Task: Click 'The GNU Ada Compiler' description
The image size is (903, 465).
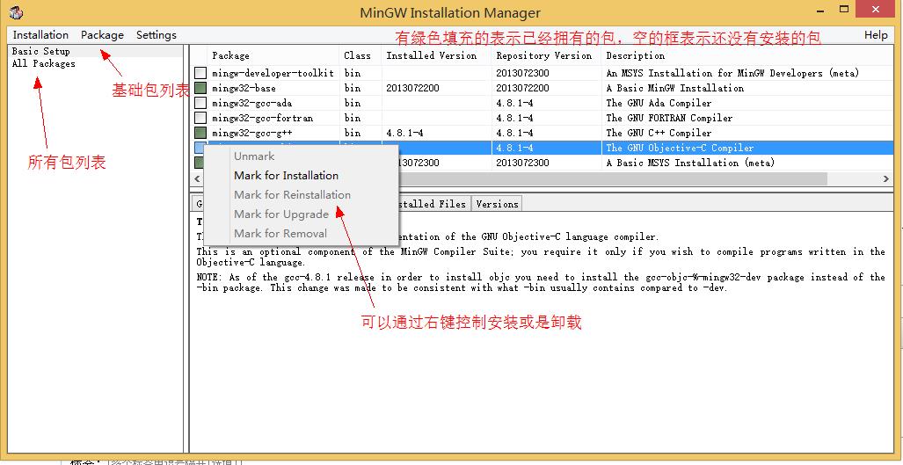Action: point(659,103)
